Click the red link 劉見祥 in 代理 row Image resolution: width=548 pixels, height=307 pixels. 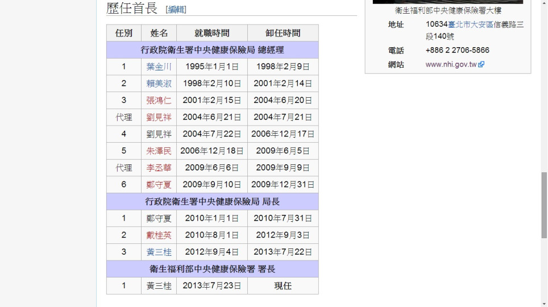[159, 118]
